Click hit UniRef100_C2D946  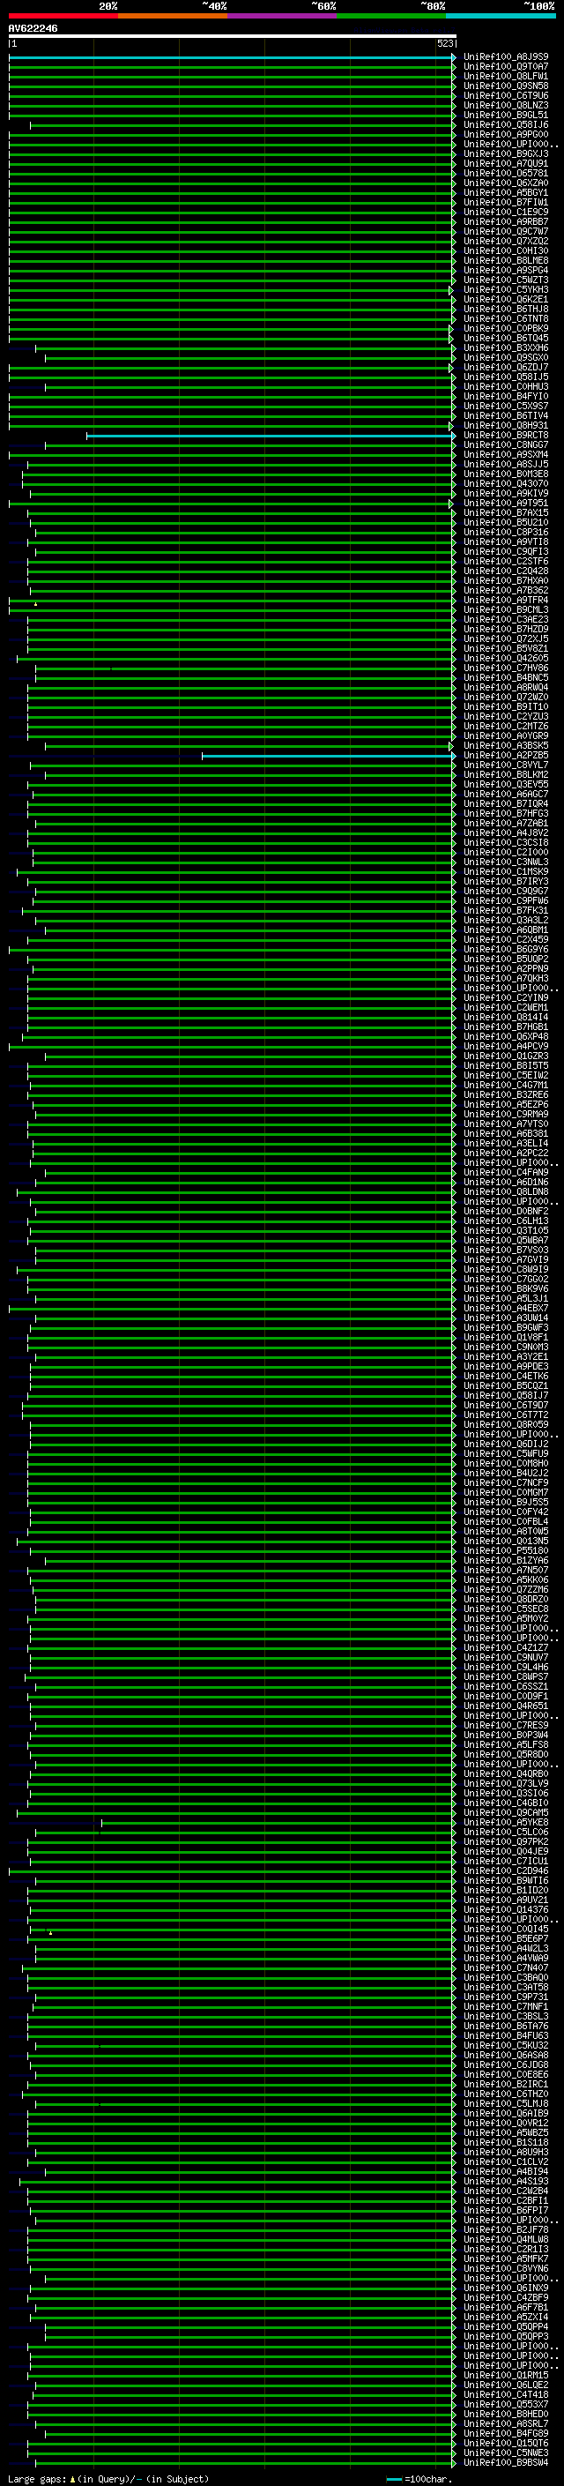(x=506, y=1871)
